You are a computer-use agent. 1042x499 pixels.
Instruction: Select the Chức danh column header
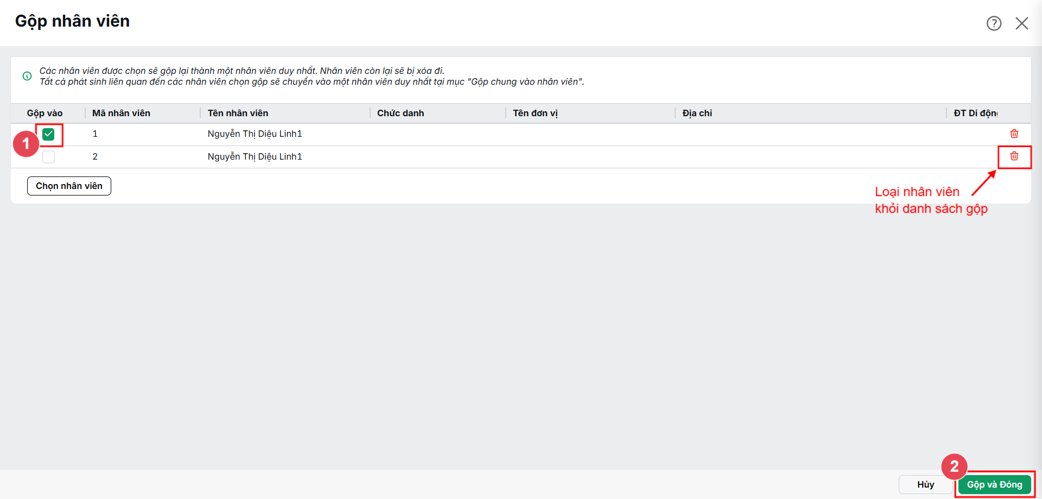[x=401, y=113]
